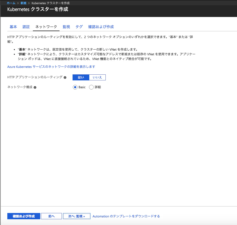The width and height of the screenshot is (237, 225).
Task: Click the ネットワーク構成 label
Action: coord(20,87)
